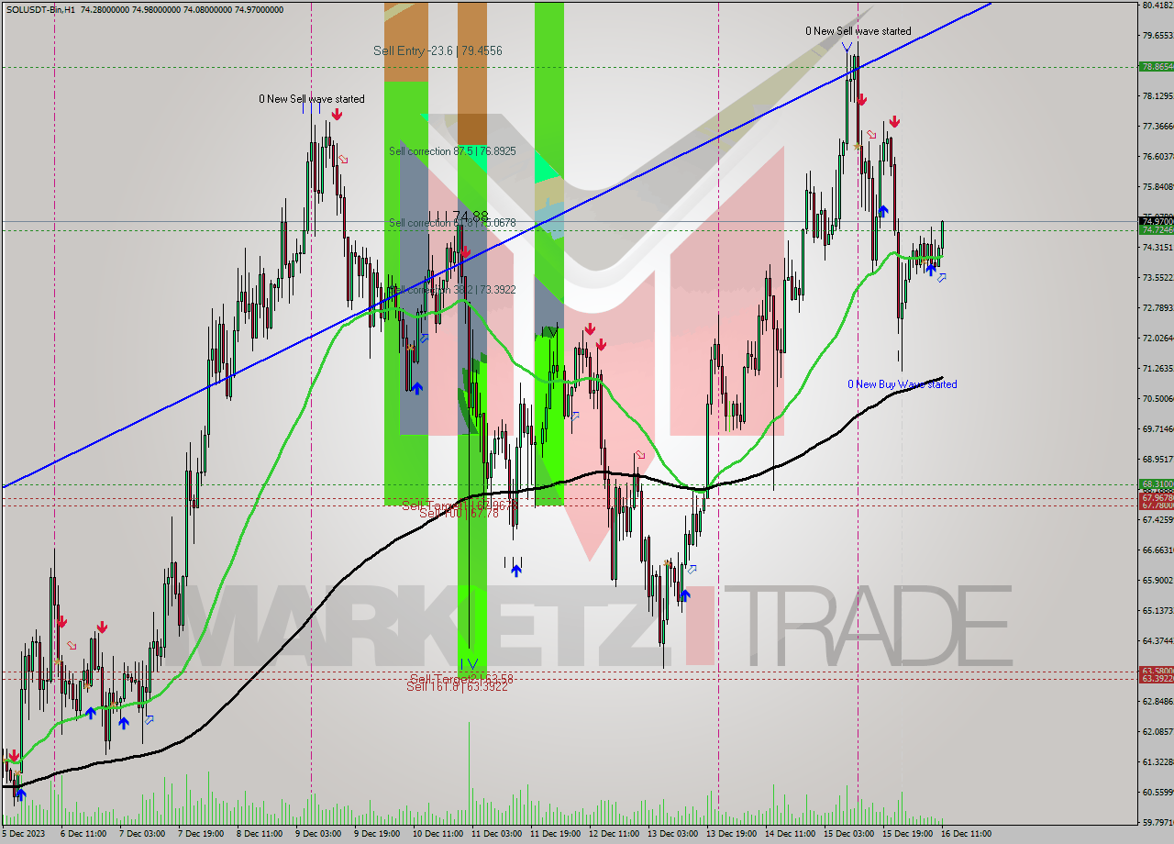Click the blue ascending trendline
The width and height of the screenshot is (1174, 844).
tap(495, 248)
